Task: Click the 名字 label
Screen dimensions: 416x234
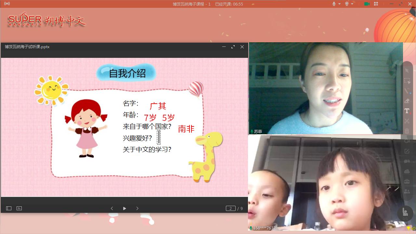Action: (x=131, y=103)
